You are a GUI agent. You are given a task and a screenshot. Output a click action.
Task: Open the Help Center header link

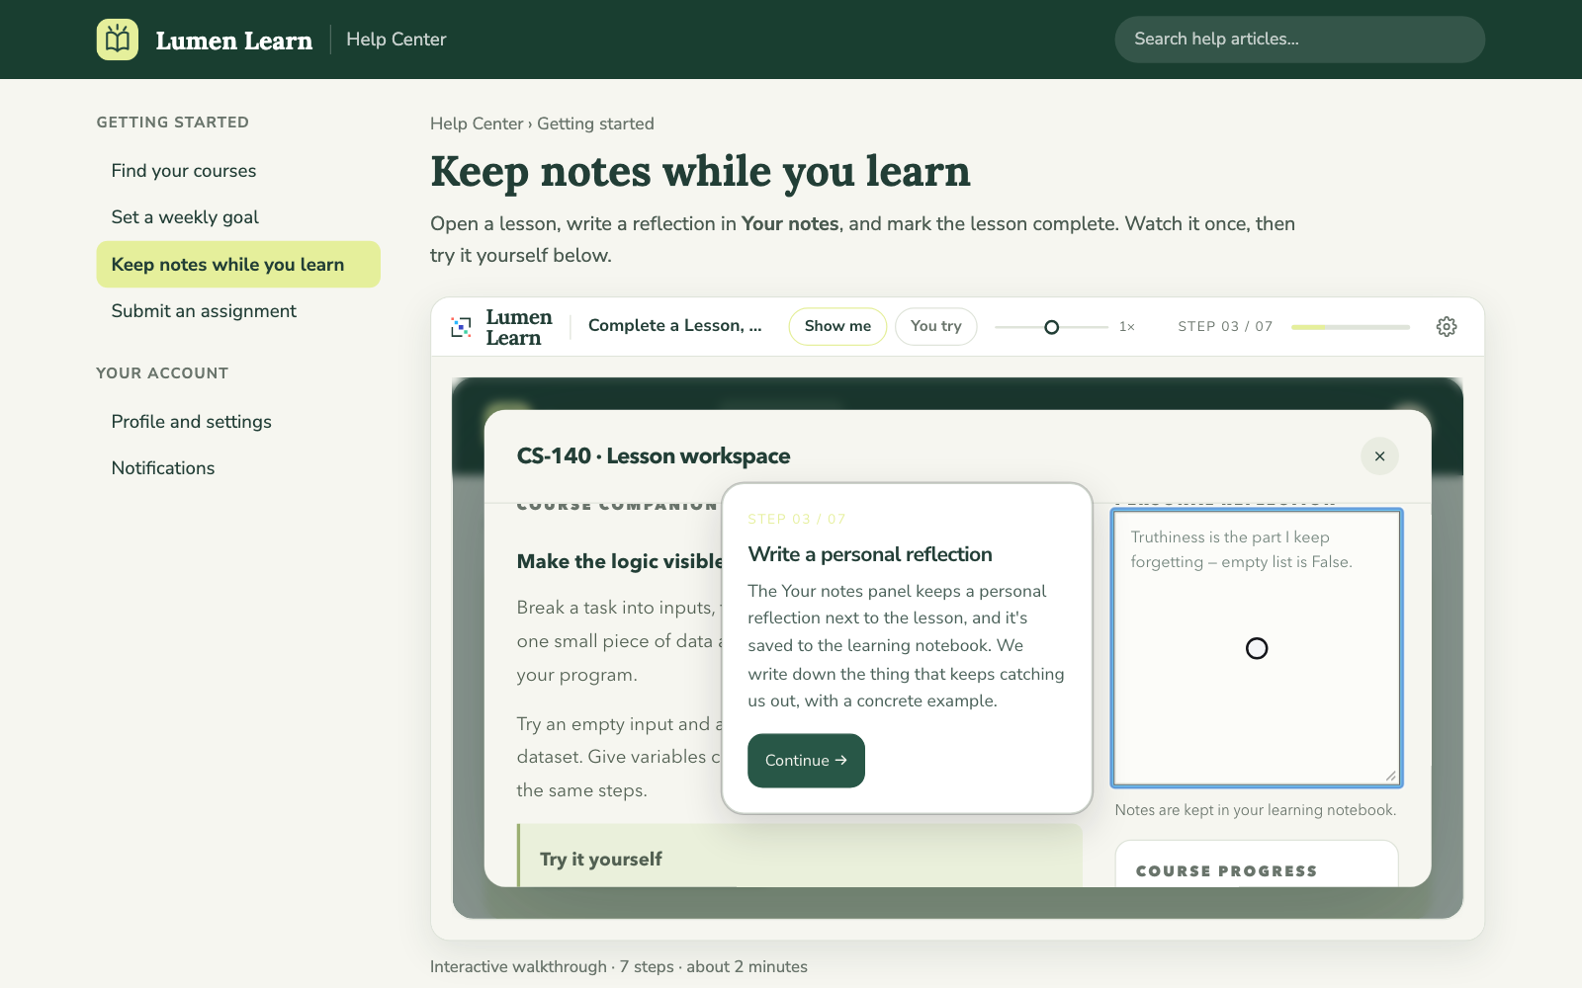(x=396, y=40)
